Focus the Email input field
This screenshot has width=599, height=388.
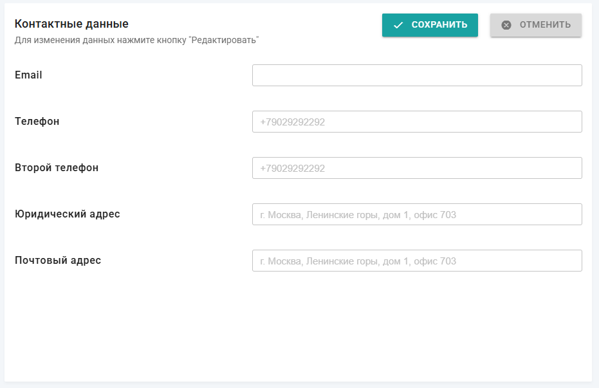[417, 75]
